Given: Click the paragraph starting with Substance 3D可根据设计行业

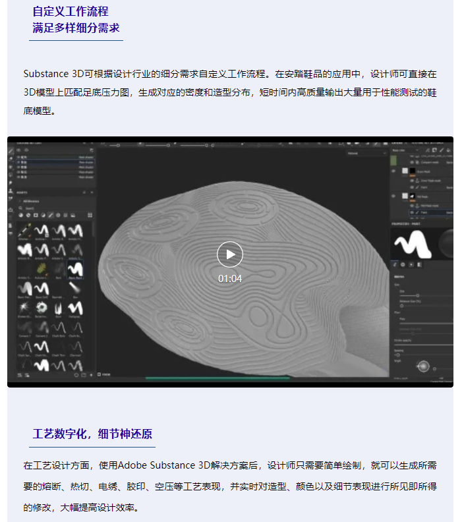Looking at the screenshot, I should pyautogui.click(x=229, y=92).
